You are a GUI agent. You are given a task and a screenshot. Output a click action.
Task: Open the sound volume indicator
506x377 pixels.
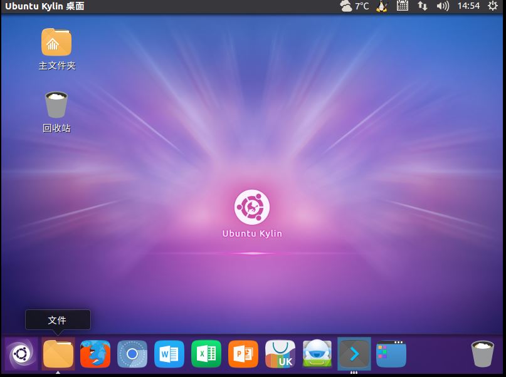click(x=443, y=6)
